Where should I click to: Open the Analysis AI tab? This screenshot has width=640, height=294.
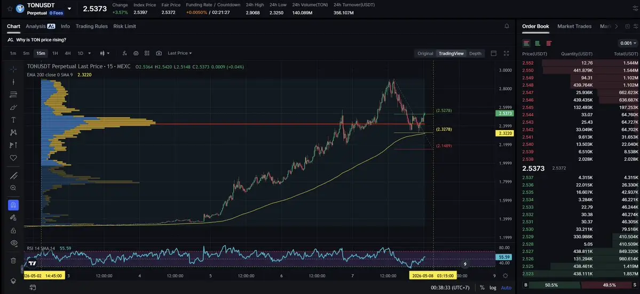[x=41, y=26]
